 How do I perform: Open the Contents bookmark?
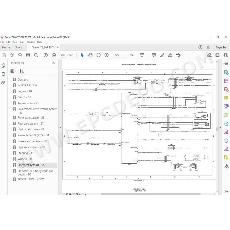pos(23,80)
